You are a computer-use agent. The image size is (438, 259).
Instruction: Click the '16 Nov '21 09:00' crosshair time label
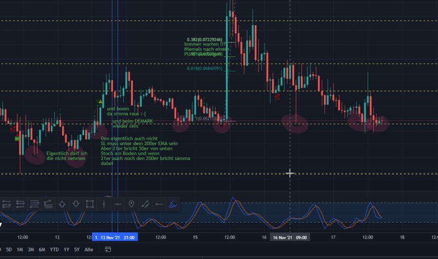click(290, 237)
